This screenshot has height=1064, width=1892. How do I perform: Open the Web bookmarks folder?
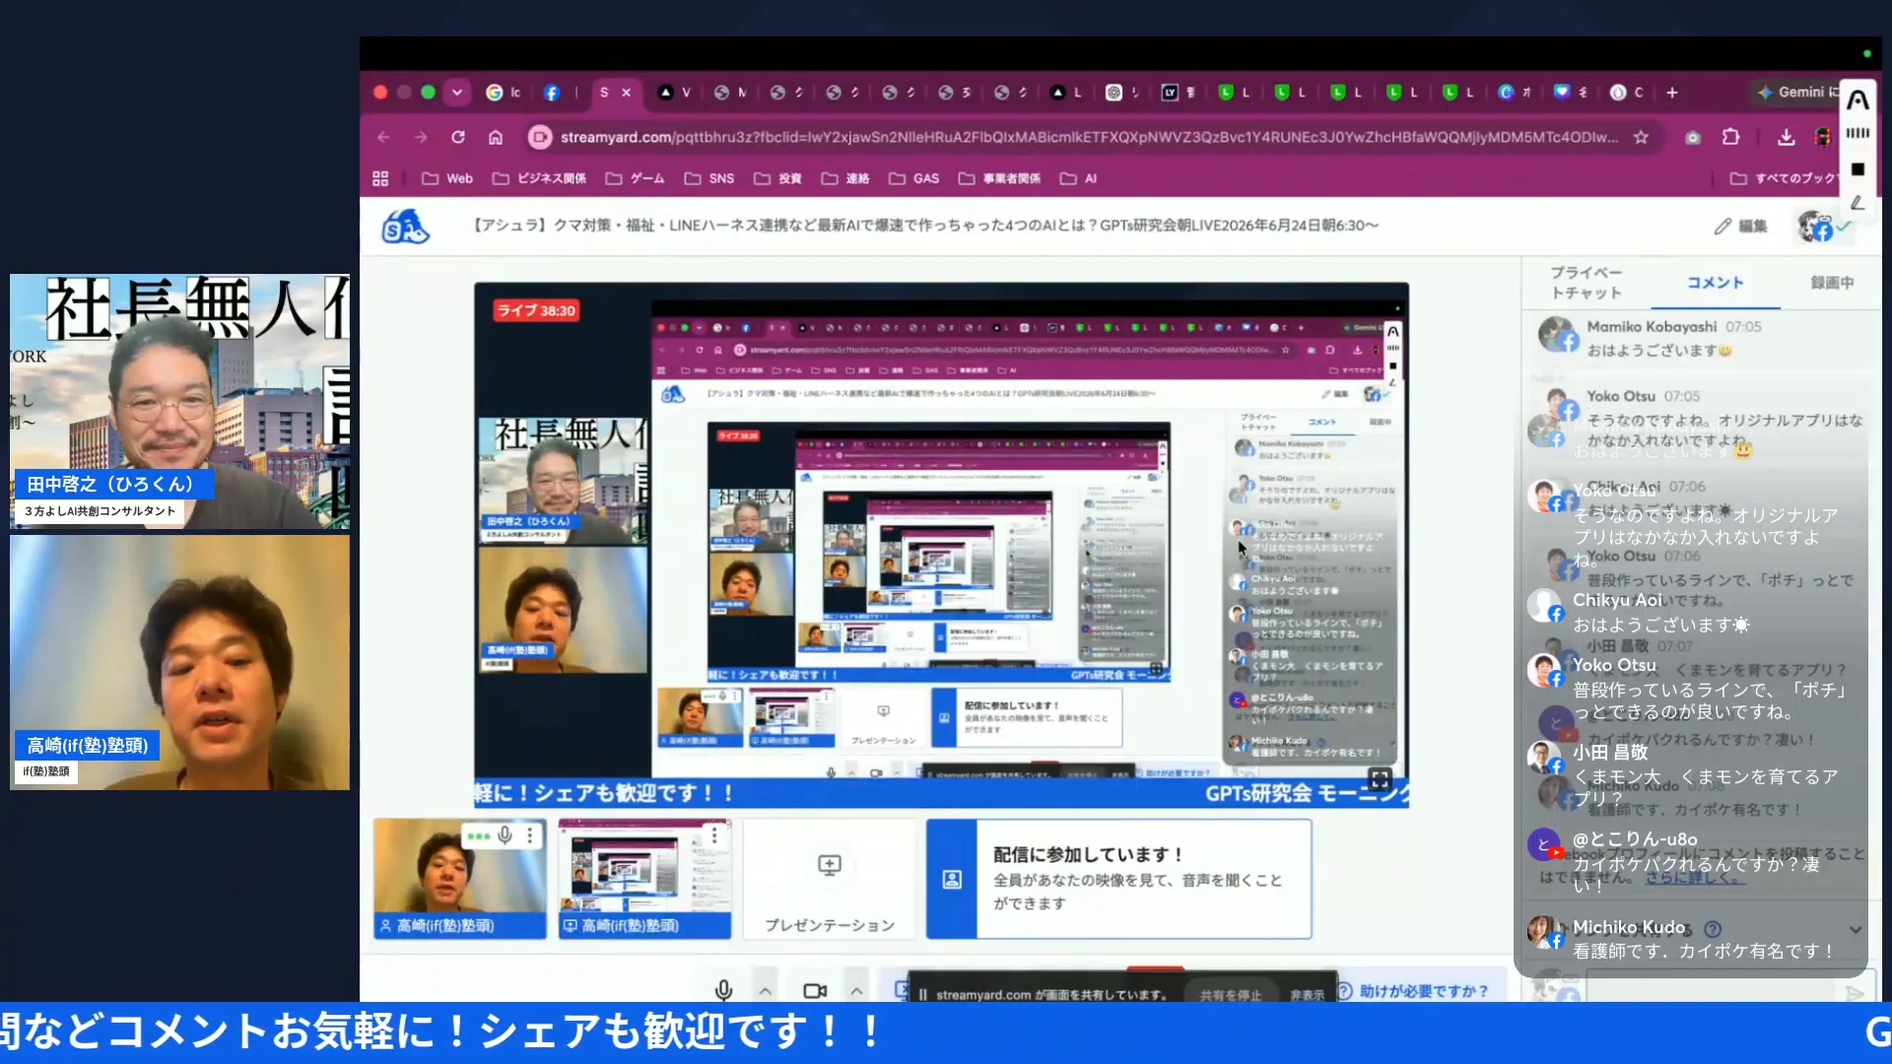point(447,178)
